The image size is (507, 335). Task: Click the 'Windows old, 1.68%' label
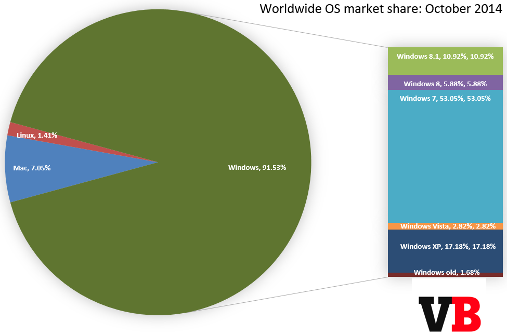click(x=447, y=272)
